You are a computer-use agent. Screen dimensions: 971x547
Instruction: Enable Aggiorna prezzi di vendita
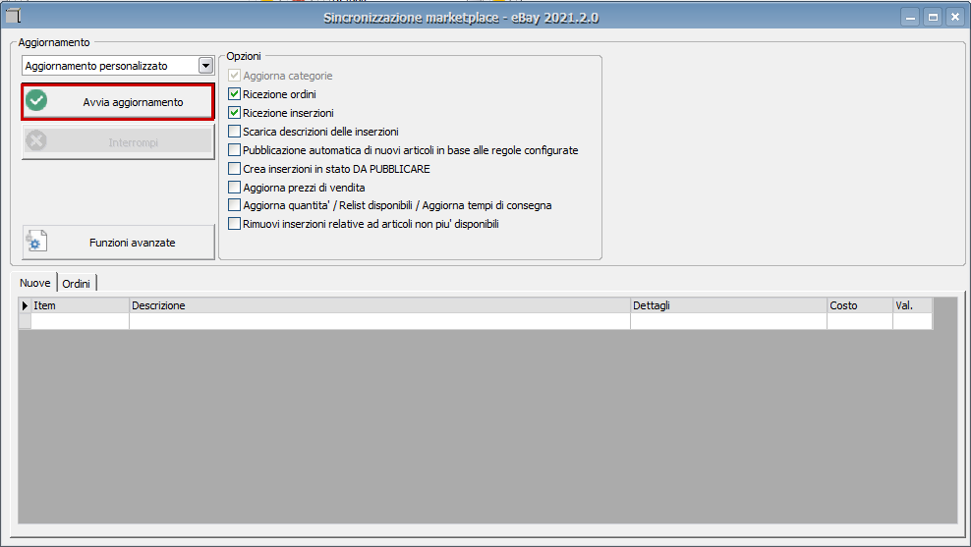234,187
